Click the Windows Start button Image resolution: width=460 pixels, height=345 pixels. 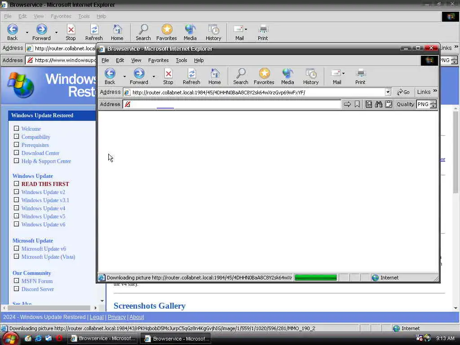tap(10, 339)
